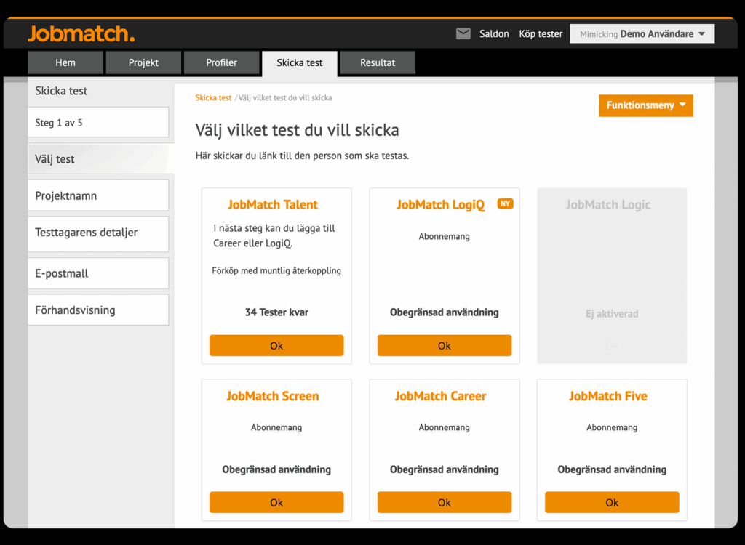
Task: Switch to the Profiler tab
Action: [x=221, y=62]
